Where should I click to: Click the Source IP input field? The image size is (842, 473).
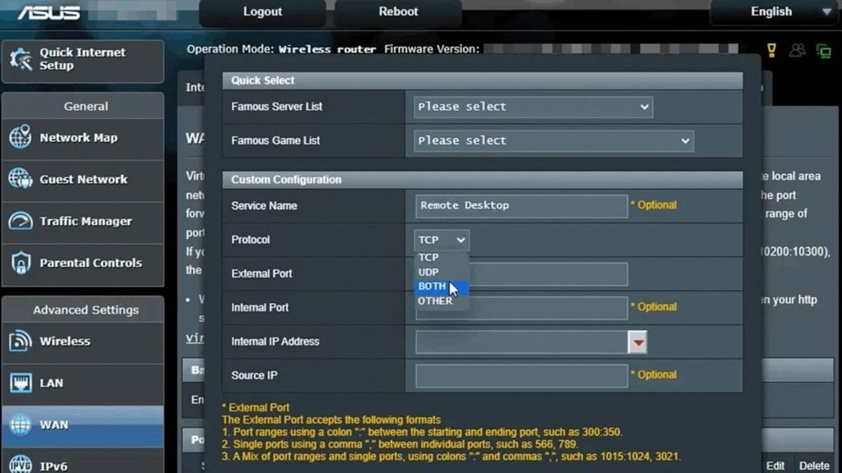(521, 376)
